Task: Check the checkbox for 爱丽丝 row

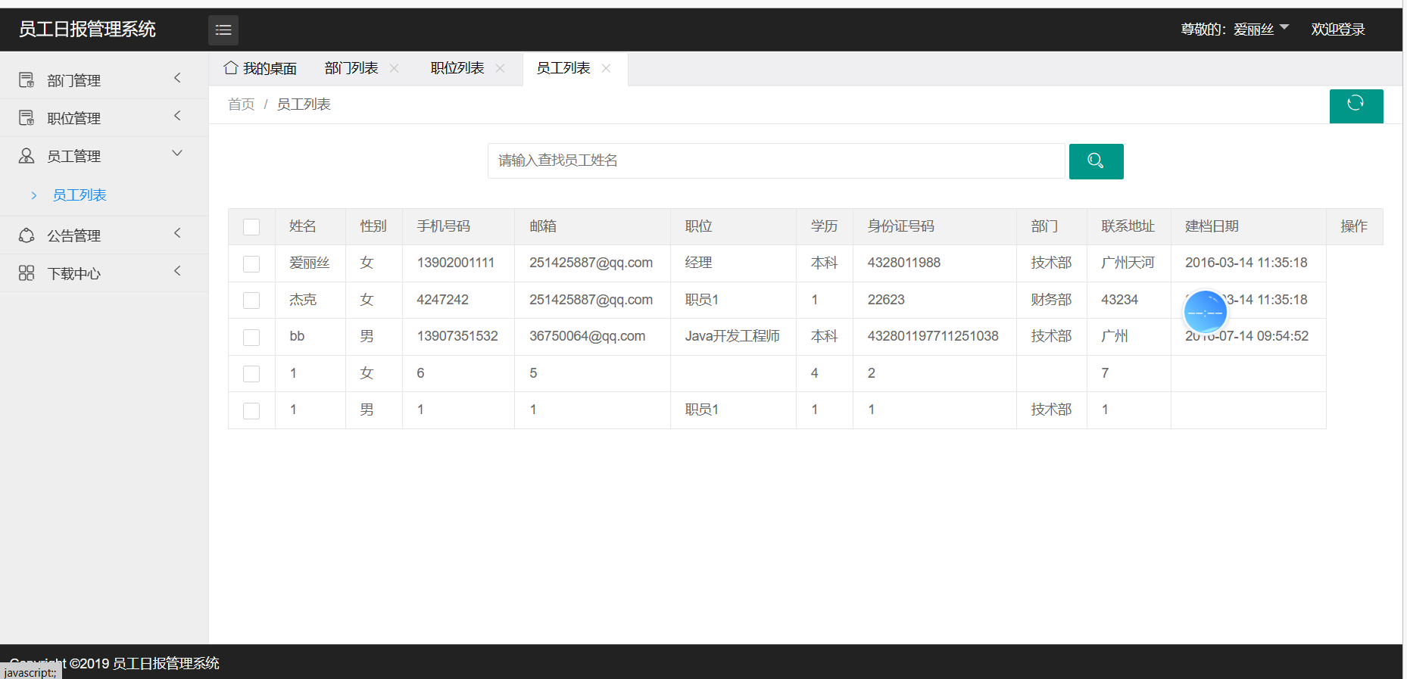Action: pyautogui.click(x=251, y=263)
